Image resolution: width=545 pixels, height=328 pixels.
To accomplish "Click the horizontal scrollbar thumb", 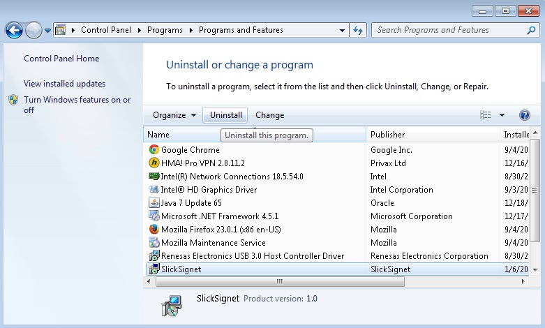I will [280, 281].
